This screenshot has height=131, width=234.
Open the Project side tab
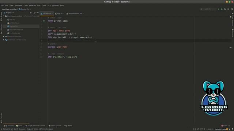point(1,16)
